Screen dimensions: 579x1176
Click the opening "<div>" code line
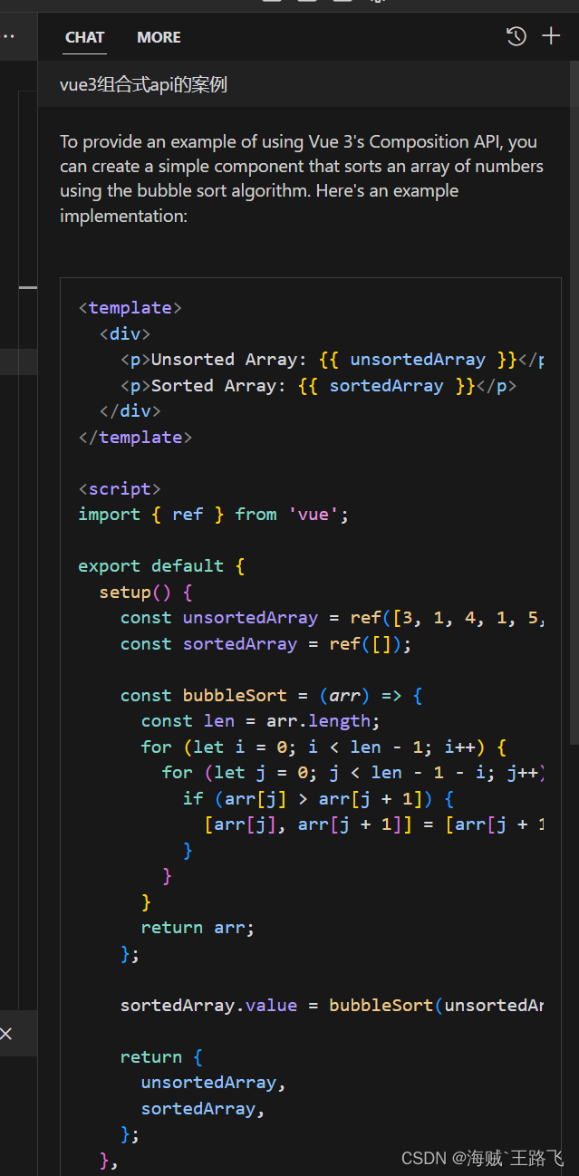tap(125, 334)
